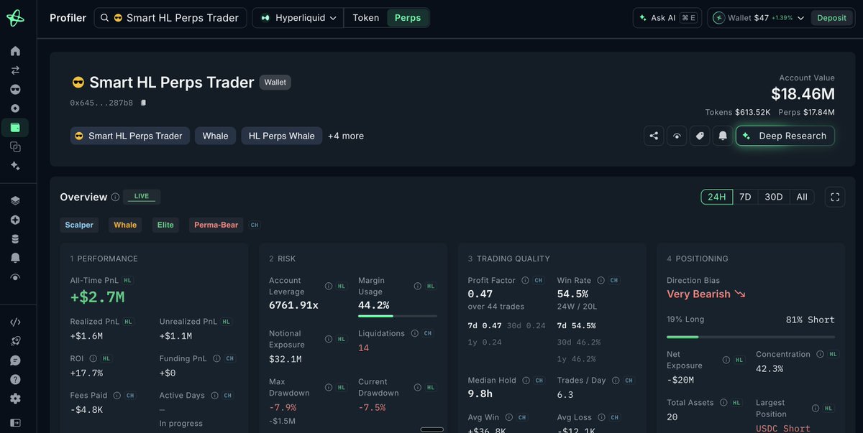Select the 7D time range
The width and height of the screenshot is (863, 433).
(x=745, y=197)
